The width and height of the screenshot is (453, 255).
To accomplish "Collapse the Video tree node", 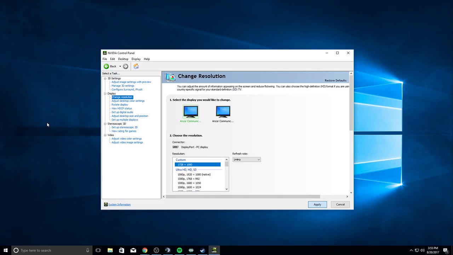I will (x=105, y=135).
